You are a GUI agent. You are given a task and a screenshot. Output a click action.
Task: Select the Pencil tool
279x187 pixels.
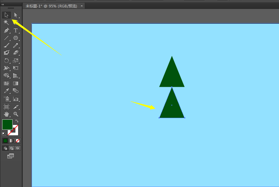(16, 45)
